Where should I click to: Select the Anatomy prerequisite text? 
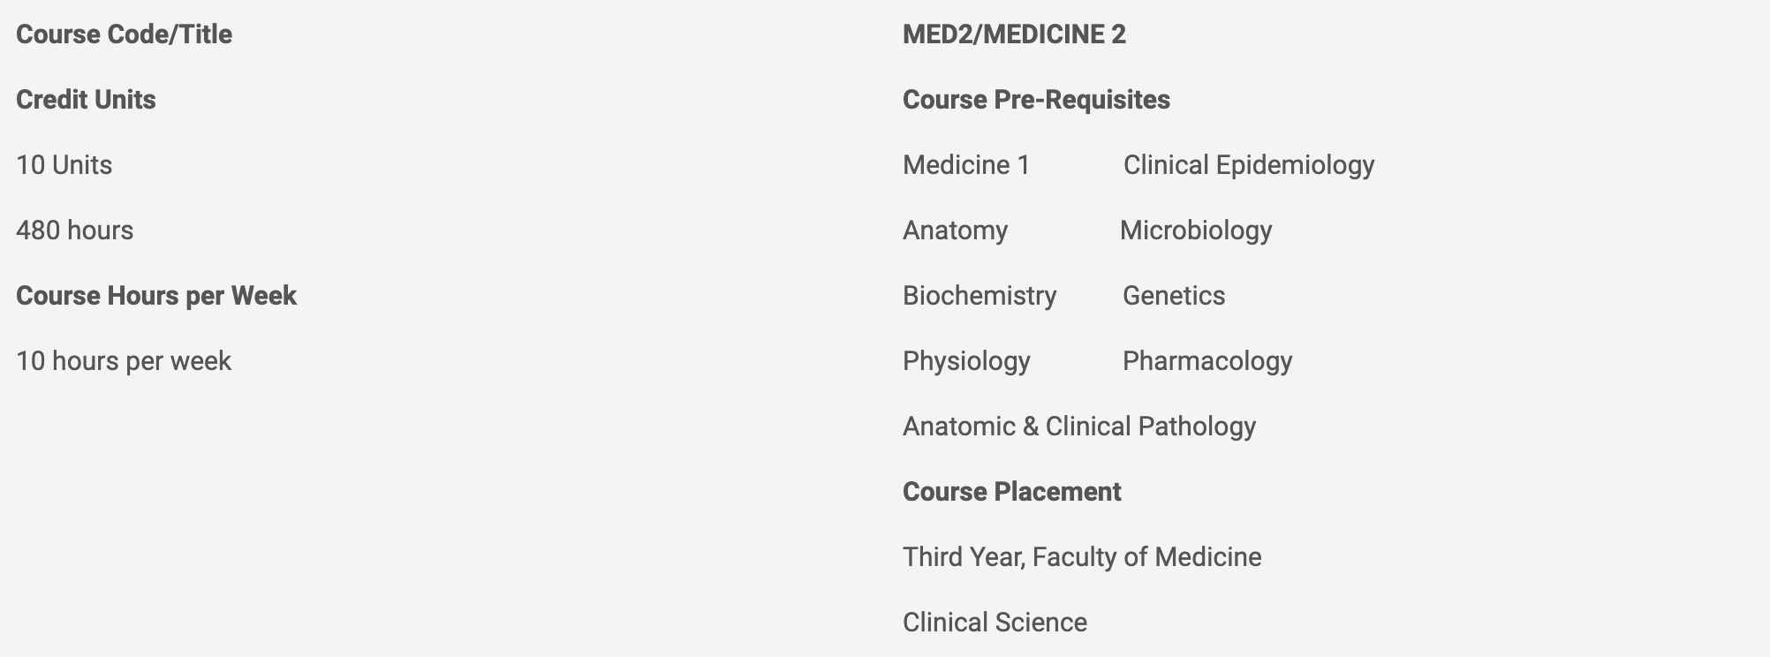click(955, 230)
